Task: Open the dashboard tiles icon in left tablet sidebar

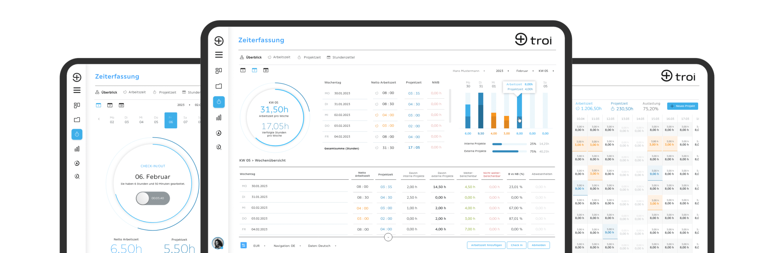Action: click(77, 105)
